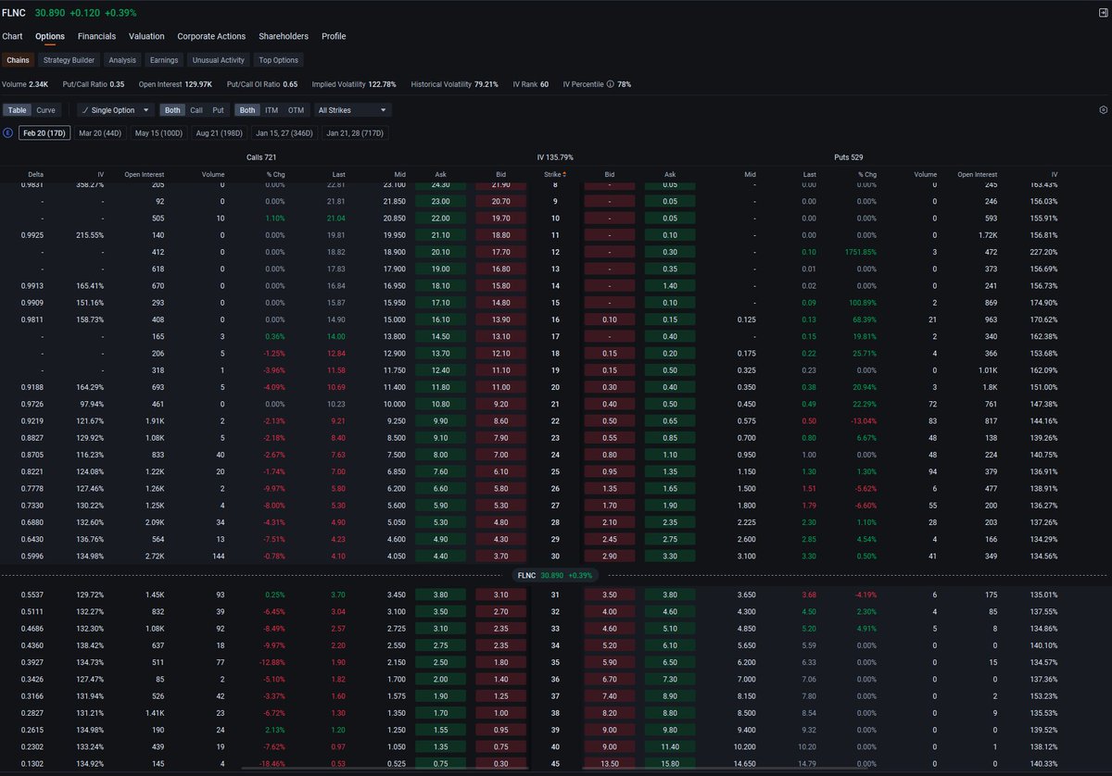View the Profile tab
The image size is (1112, 776).
(334, 36)
